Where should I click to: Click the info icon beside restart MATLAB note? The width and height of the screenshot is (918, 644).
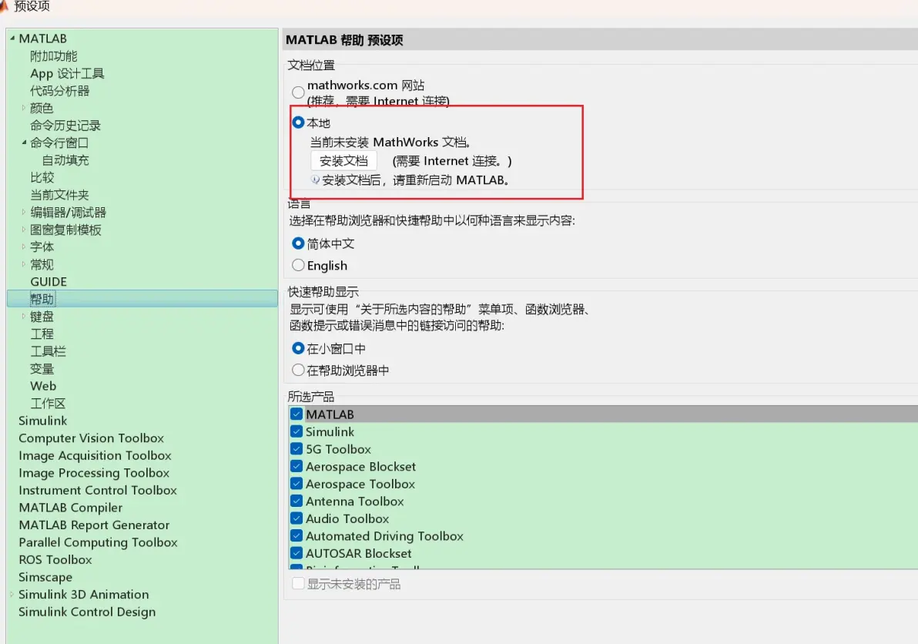pyautogui.click(x=315, y=179)
